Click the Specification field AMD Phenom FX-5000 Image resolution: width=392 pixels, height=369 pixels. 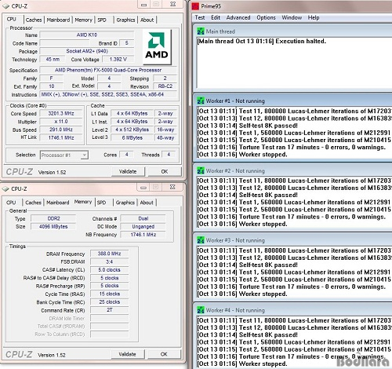click(108, 70)
